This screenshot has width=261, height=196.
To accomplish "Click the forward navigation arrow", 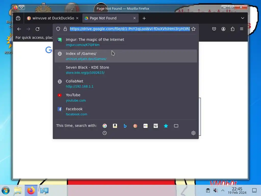I will 28,29.
